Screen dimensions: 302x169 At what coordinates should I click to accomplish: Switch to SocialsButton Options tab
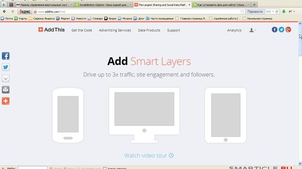[x=103, y=5]
